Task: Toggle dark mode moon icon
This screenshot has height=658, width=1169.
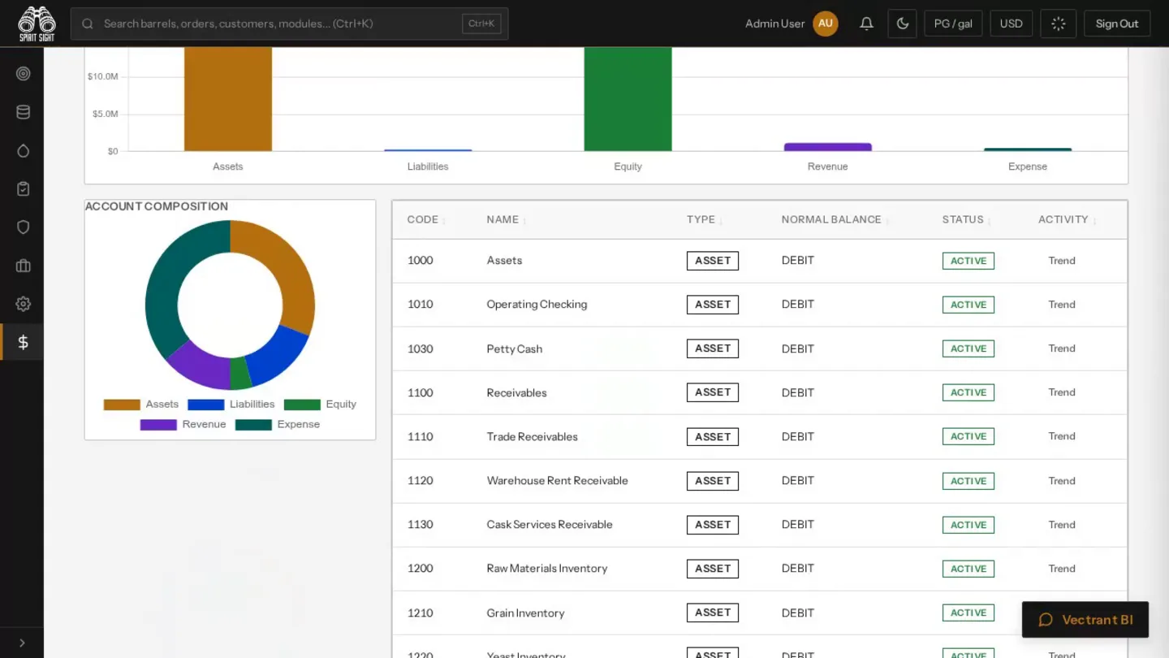Action: 903,24
